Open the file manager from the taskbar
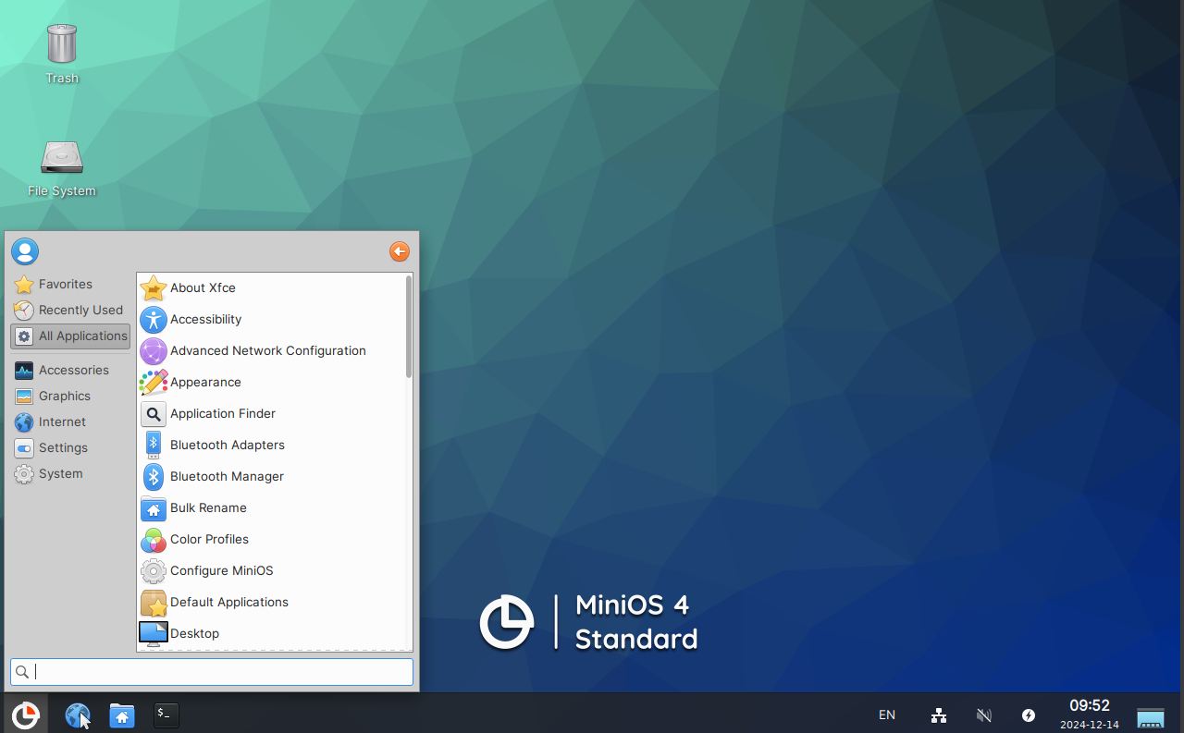 [x=122, y=715]
